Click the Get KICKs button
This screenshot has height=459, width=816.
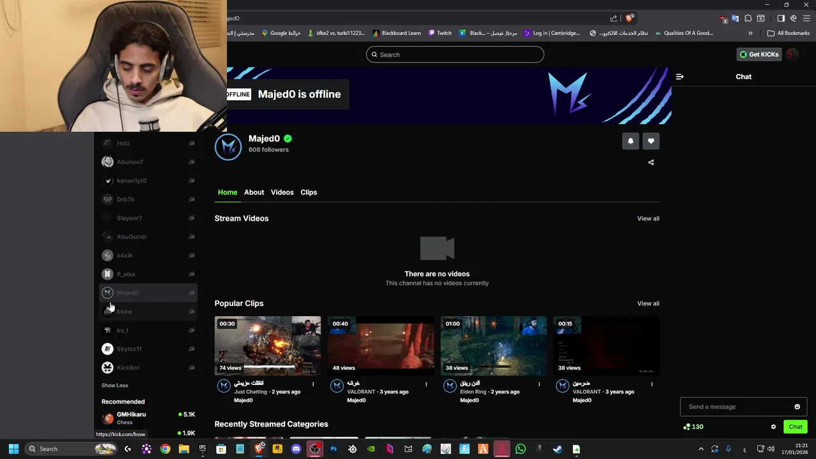coord(759,54)
